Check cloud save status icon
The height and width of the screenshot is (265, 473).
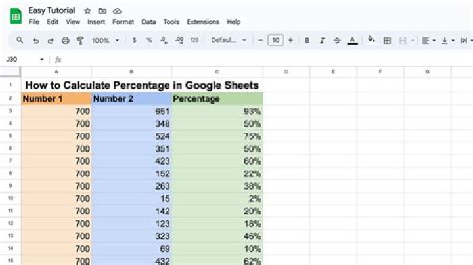(x=117, y=11)
